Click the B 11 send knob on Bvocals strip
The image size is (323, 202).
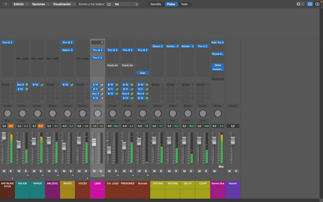point(147,89)
